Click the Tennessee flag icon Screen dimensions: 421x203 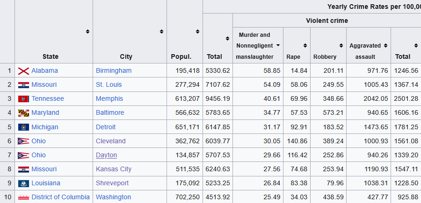click(x=24, y=99)
